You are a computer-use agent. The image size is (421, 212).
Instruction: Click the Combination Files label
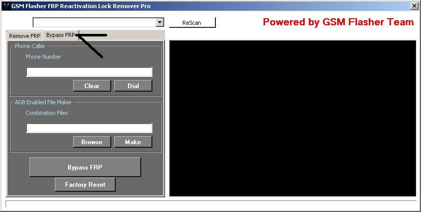pyautogui.click(x=47, y=113)
